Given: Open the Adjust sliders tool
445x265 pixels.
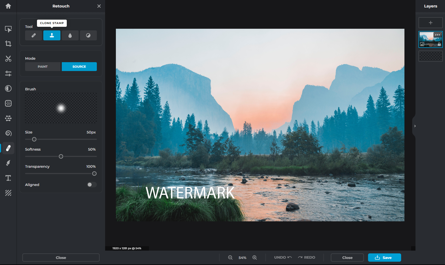Looking at the screenshot, I should click(8, 74).
